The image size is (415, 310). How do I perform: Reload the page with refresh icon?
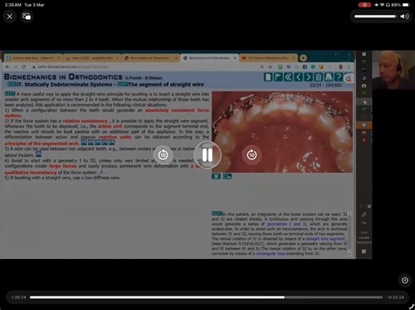(x=24, y=67)
